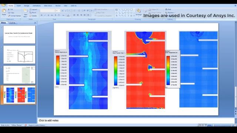
Task: Click the zoom slider in status bar
Action: click(x=222, y=125)
